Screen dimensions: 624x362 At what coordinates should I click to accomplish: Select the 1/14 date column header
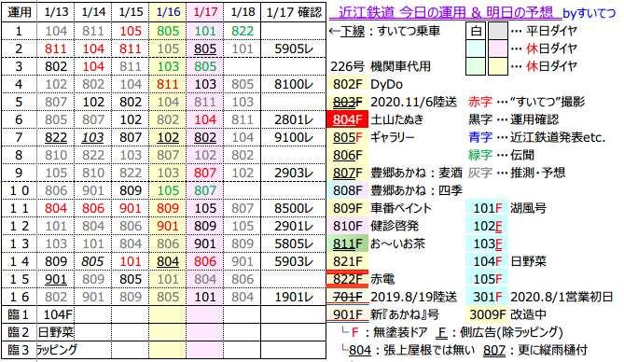tap(93, 12)
